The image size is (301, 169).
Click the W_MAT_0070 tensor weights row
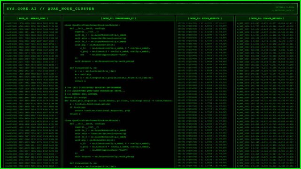point(266,68)
